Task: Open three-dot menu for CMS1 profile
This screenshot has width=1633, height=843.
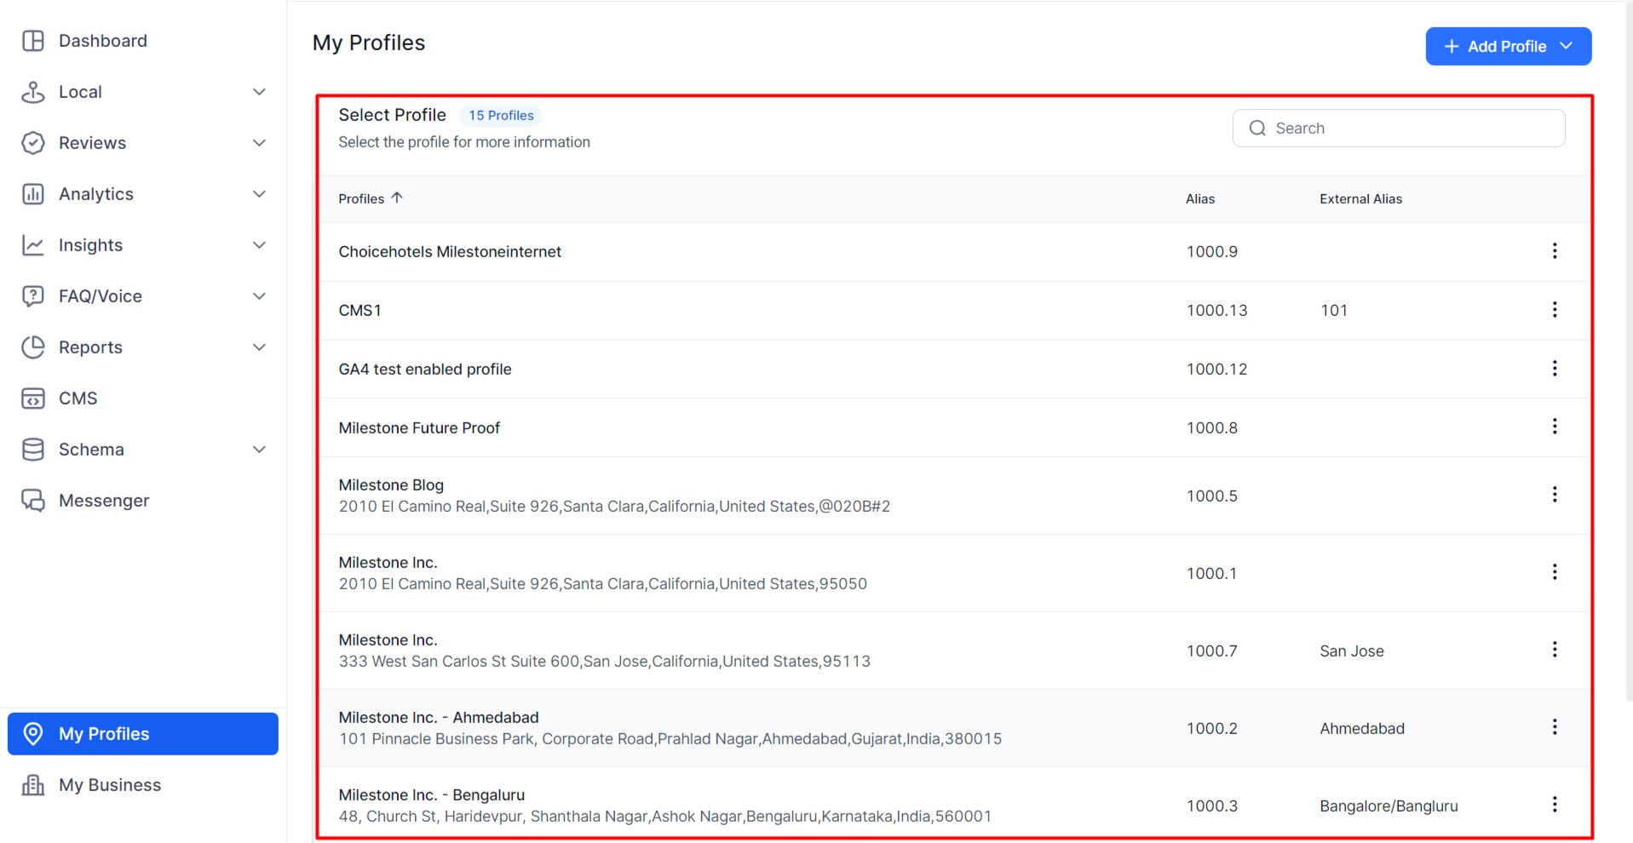Action: tap(1555, 310)
